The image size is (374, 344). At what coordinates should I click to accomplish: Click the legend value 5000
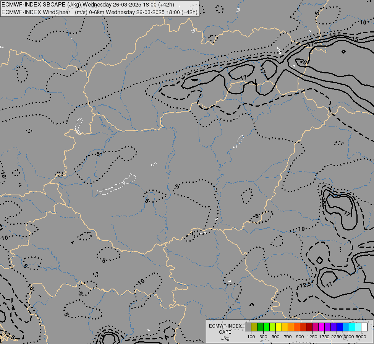[x=361, y=337]
